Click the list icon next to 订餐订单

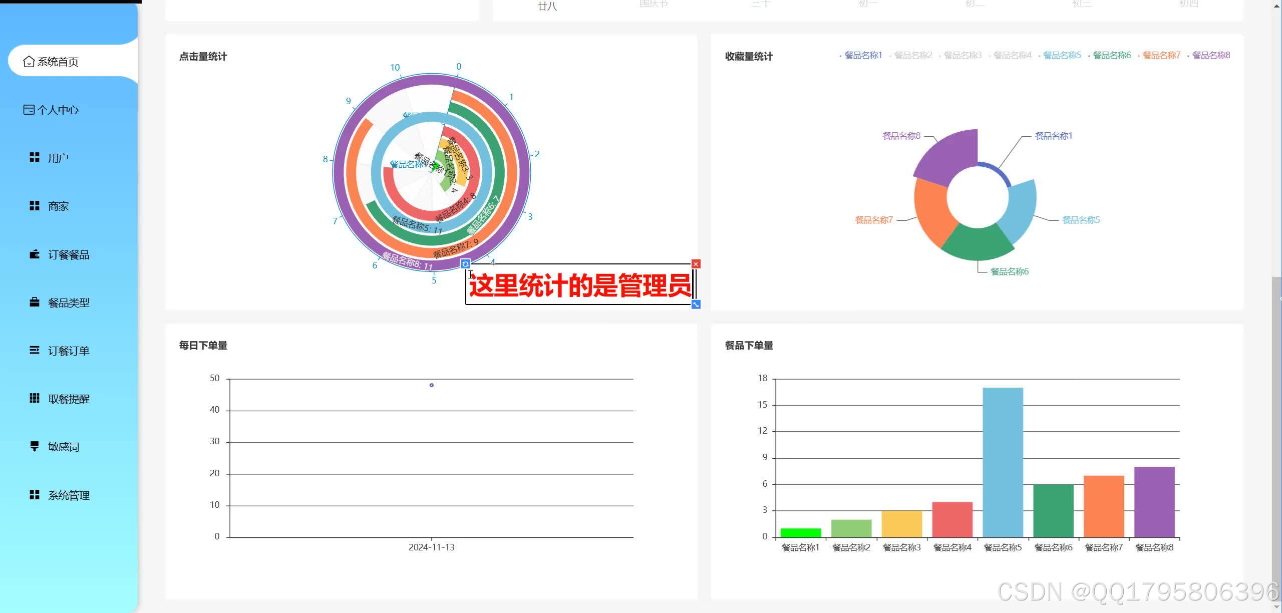(x=34, y=350)
